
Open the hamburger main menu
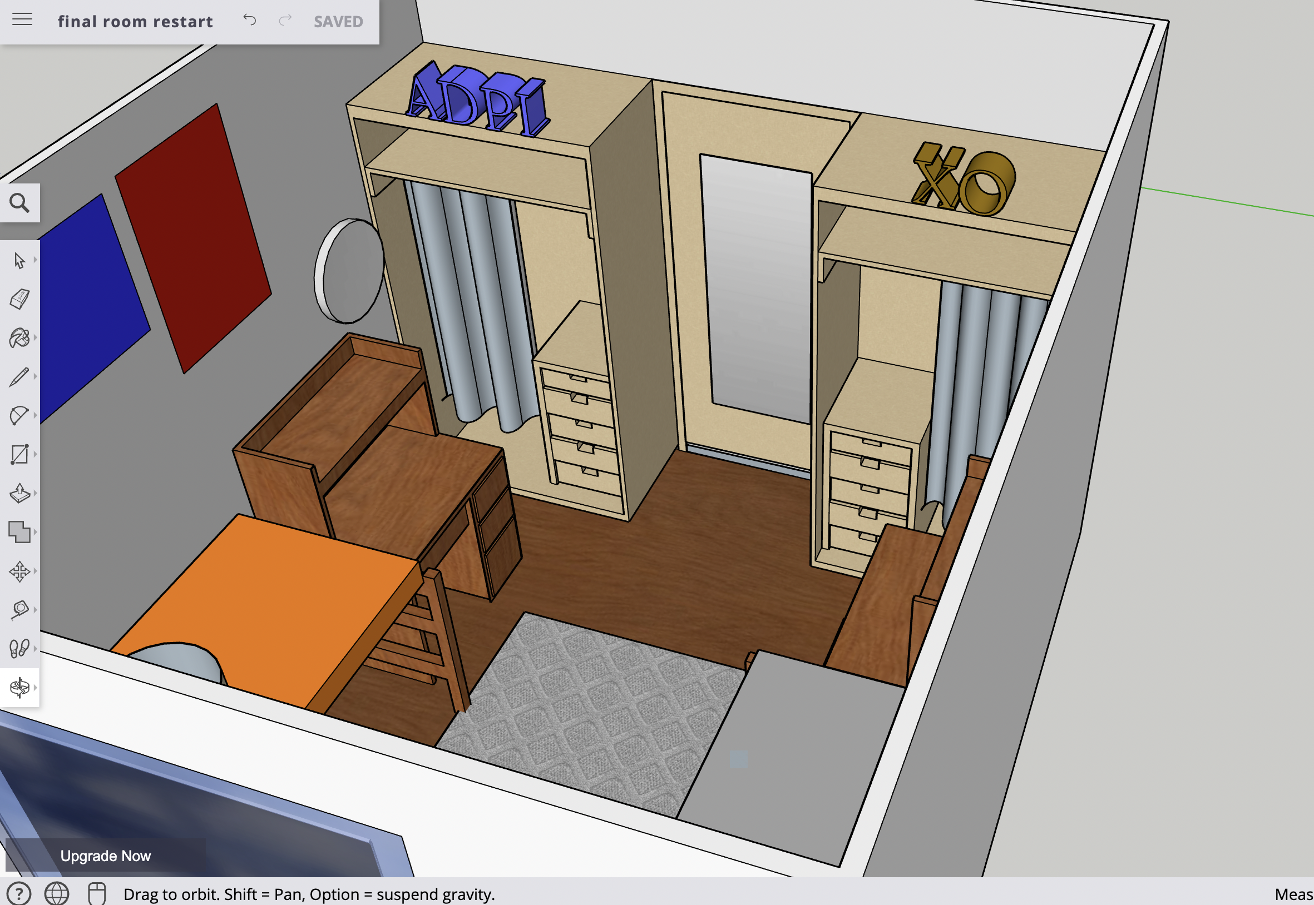(22, 20)
